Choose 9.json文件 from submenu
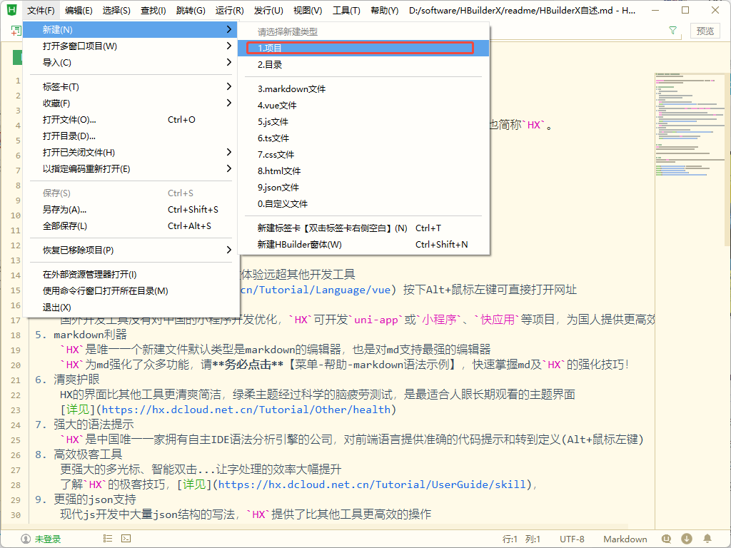The height and width of the screenshot is (548, 731). point(363,187)
